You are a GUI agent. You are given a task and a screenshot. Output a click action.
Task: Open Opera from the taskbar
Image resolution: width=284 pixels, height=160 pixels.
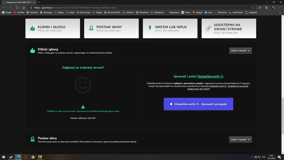coord(26,157)
